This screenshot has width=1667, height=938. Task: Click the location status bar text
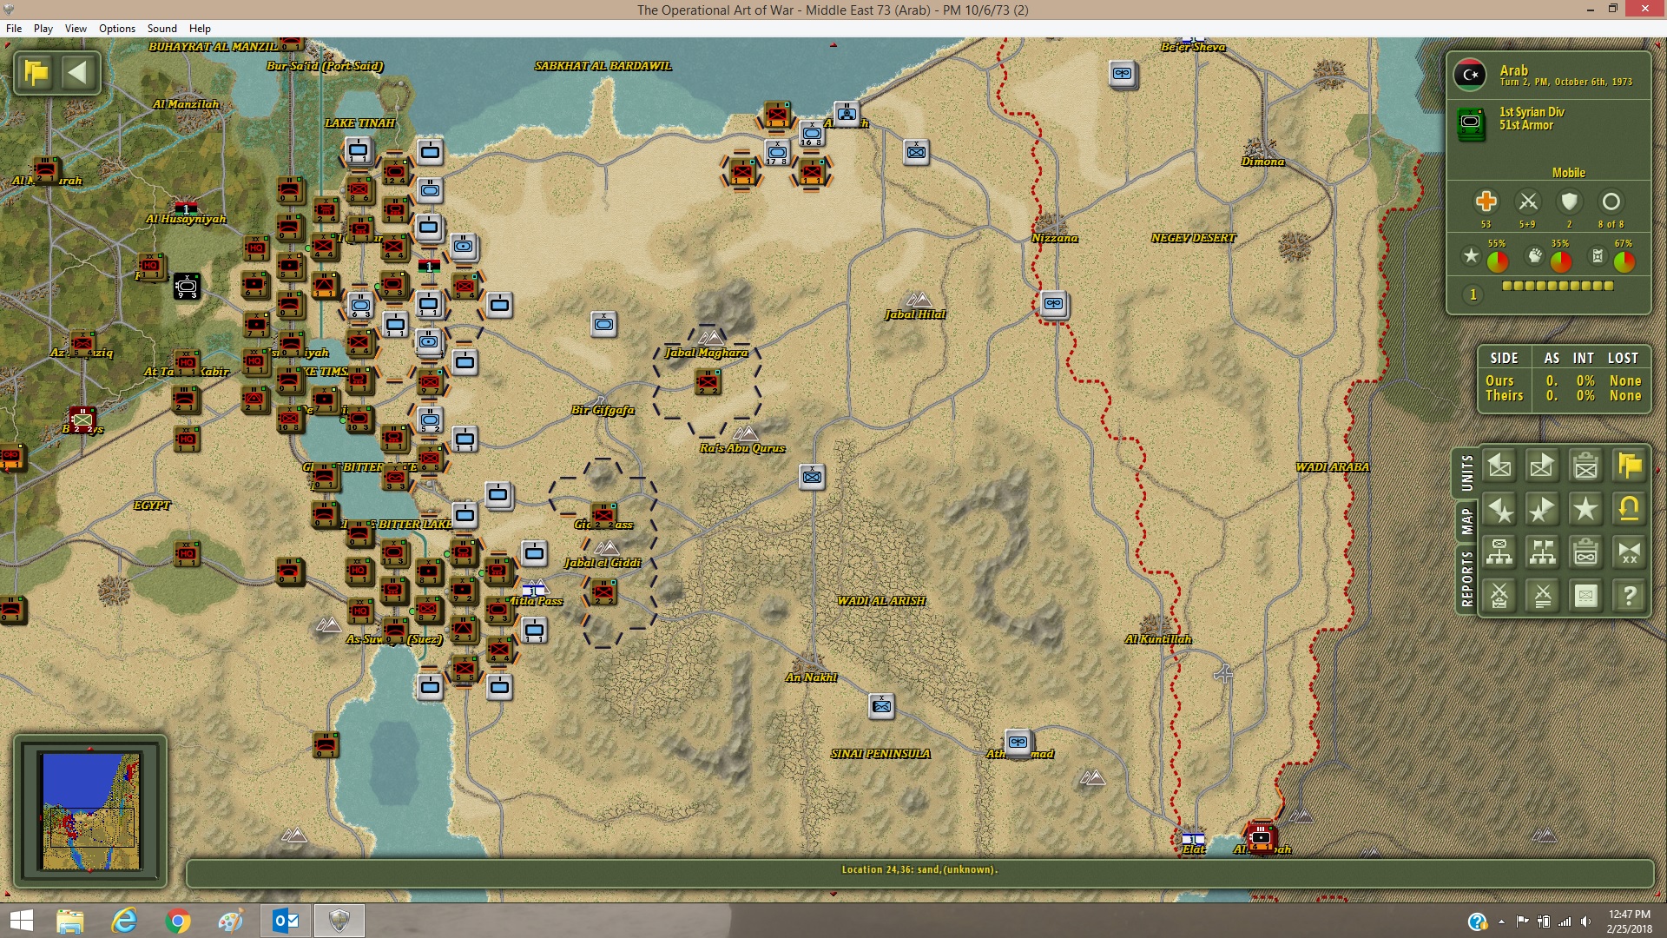[919, 869]
